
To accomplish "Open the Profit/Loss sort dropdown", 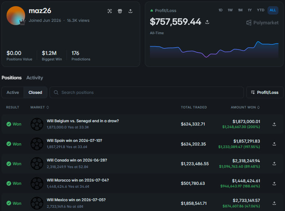I will pyautogui.click(x=265, y=93).
